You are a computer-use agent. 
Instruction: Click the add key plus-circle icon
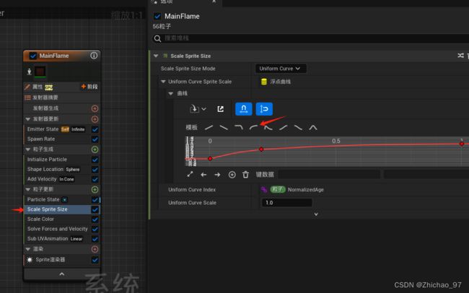(232, 175)
